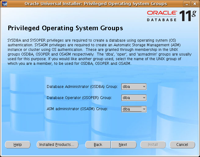Open the OSASM Group dropdown
This screenshot has width=200, height=157.
[134, 109]
